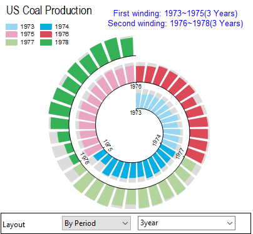Click the 1976 red legend swatch
Viewport: 253px width, 234px height.
point(46,34)
